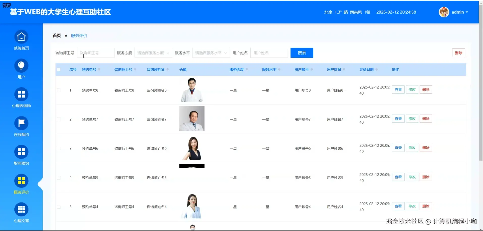Open the 心理文章 sidebar icon
The image size is (483, 231).
coord(21,209)
